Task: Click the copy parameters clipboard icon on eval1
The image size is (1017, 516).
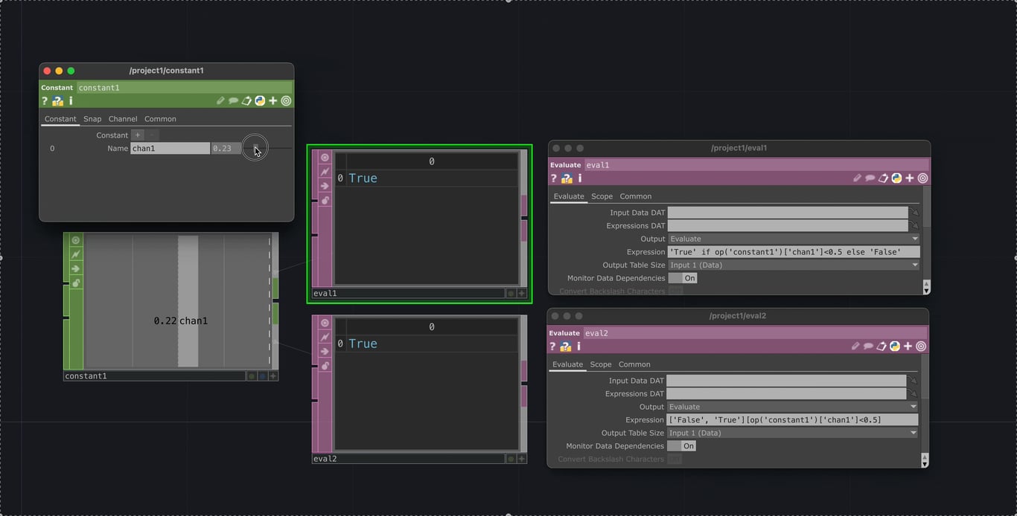Action: [883, 178]
